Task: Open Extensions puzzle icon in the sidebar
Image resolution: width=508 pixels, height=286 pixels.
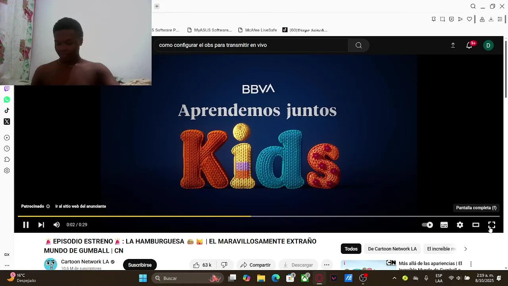Action: click(7, 159)
